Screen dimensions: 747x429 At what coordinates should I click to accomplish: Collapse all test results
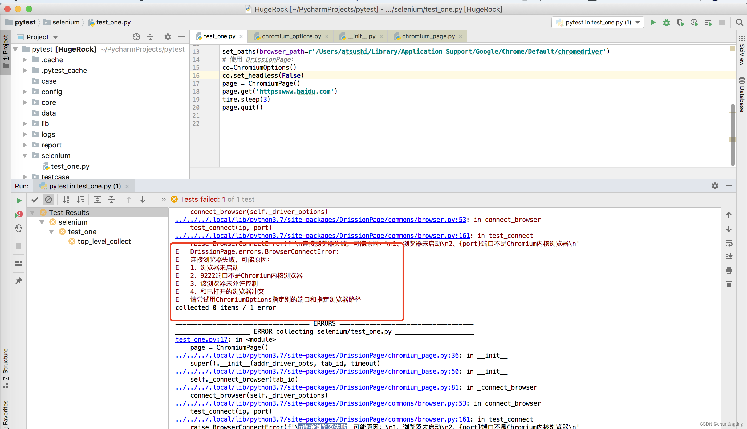111,200
